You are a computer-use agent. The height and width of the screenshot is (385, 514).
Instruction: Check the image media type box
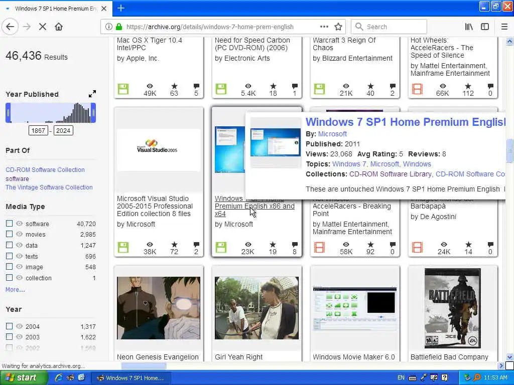tap(9, 267)
